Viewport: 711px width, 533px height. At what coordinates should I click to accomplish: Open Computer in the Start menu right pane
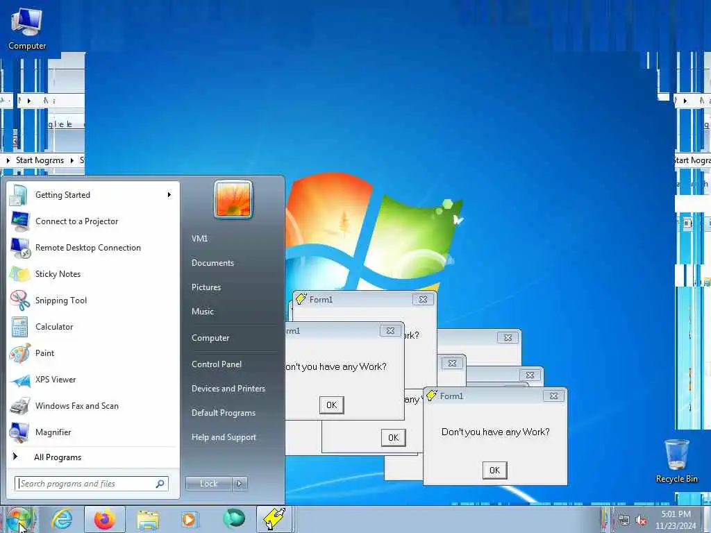(x=210, y=338)
